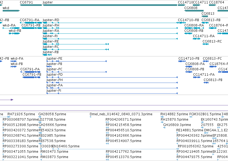Click transcript CG14711-RA
228x161 pixels.
point(197,39)
